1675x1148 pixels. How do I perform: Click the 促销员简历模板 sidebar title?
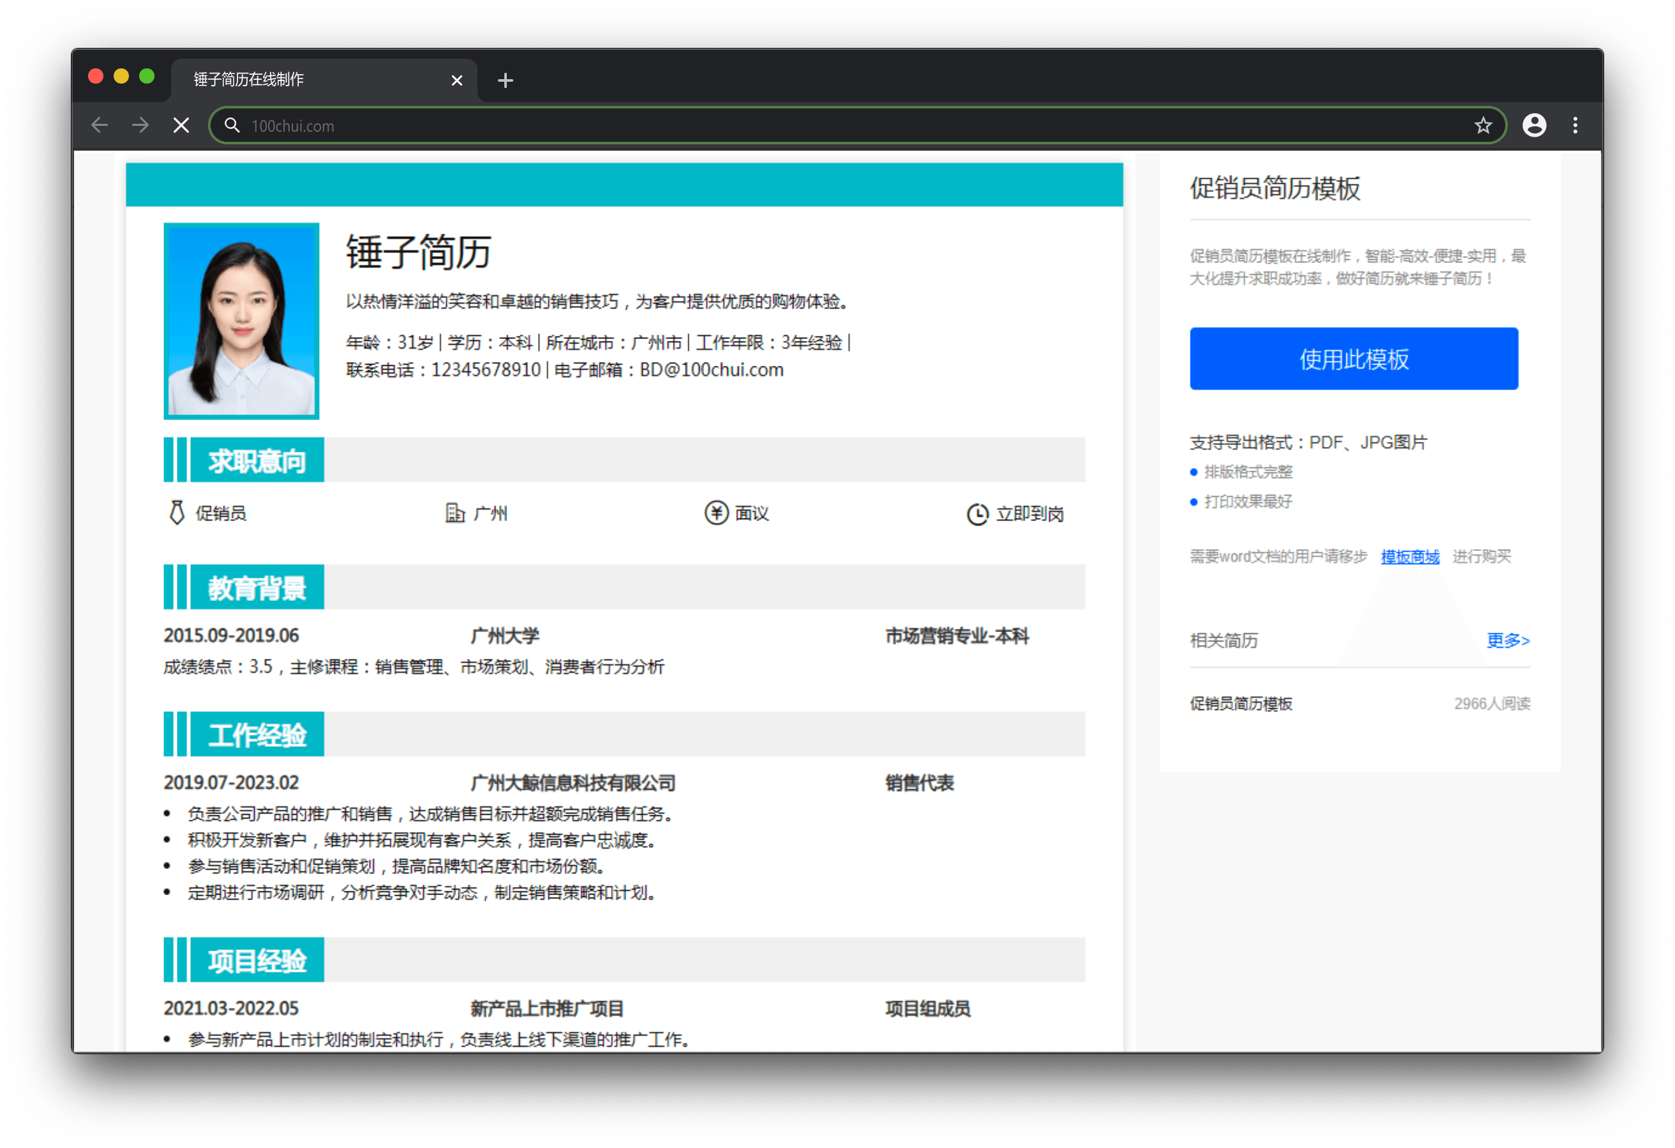point(1274,188)
